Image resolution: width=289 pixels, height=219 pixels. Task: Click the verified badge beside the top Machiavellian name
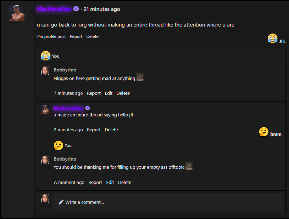tap(76, 9)
